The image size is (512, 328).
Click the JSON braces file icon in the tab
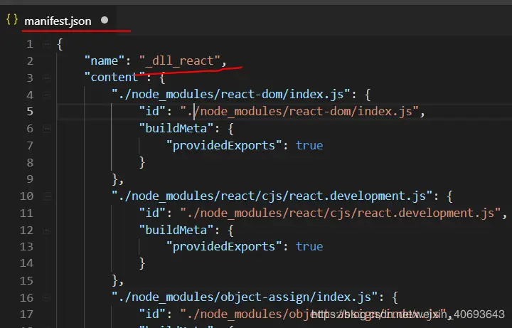coord(12,20)
